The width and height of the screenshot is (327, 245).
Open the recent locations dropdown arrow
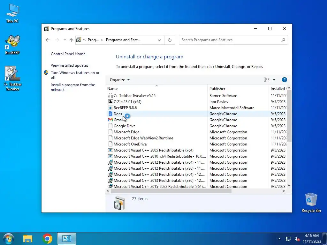click(65, 40)
